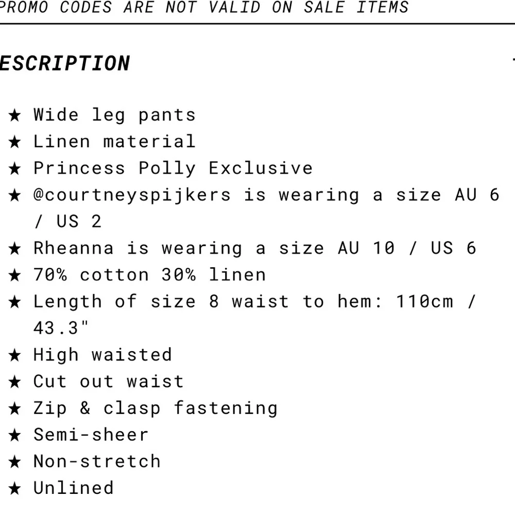The width and height of the screenshot is (515, 515).
Task: Click the star beside Zip & clasp fastening
Action: pos(15,408)
